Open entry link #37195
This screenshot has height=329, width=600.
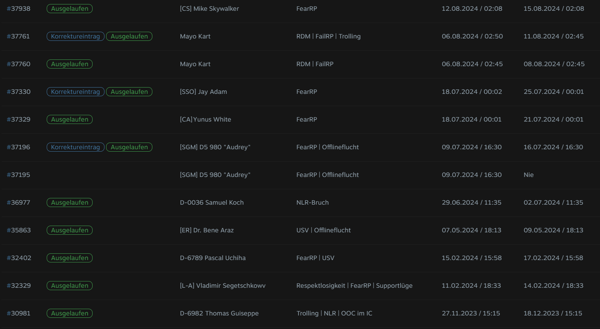click(19, 174)
